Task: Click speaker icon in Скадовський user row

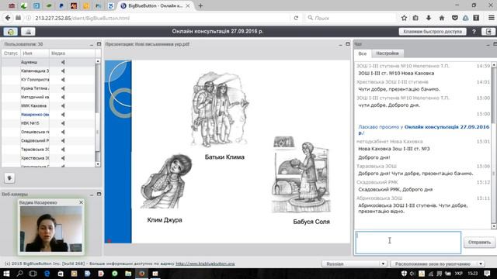Action: point(63,140)
